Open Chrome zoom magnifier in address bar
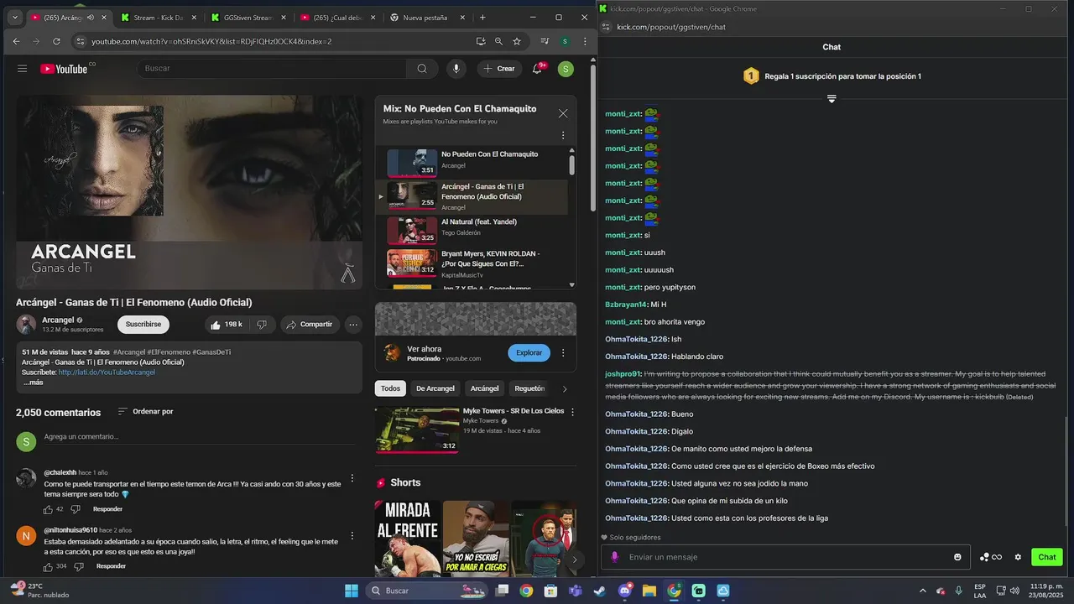 [x=498, y=41]
